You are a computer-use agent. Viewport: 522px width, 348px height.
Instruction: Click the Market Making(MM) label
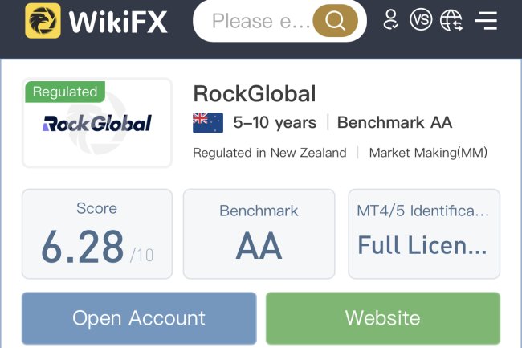click(x=428, y=153)
